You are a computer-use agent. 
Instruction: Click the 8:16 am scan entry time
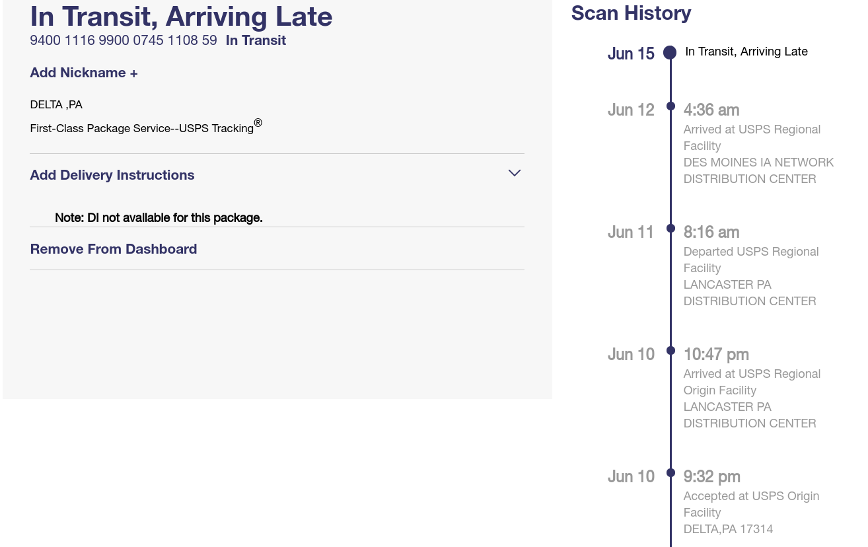[711, 232]
